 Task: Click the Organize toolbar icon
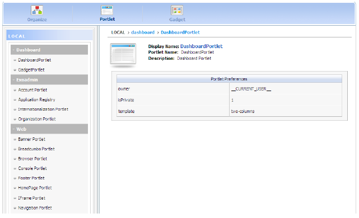[37, 10]
